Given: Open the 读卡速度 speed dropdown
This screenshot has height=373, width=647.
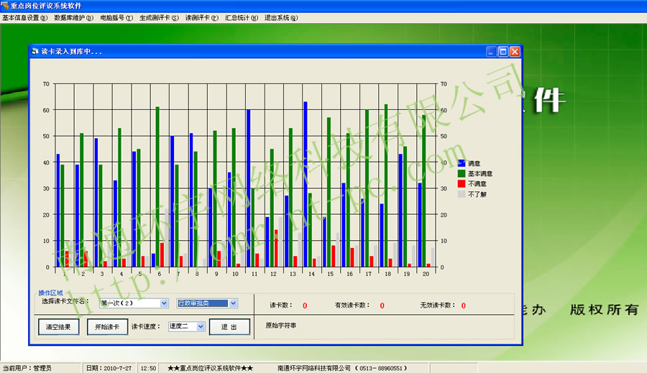Looking at the screenshot, I should [200, 326].
